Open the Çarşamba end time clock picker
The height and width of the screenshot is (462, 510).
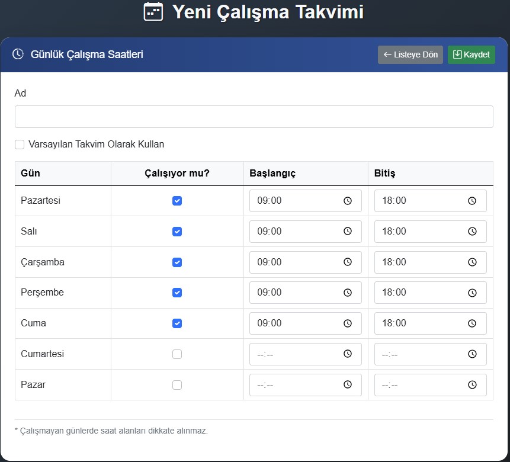coord(472,262)
